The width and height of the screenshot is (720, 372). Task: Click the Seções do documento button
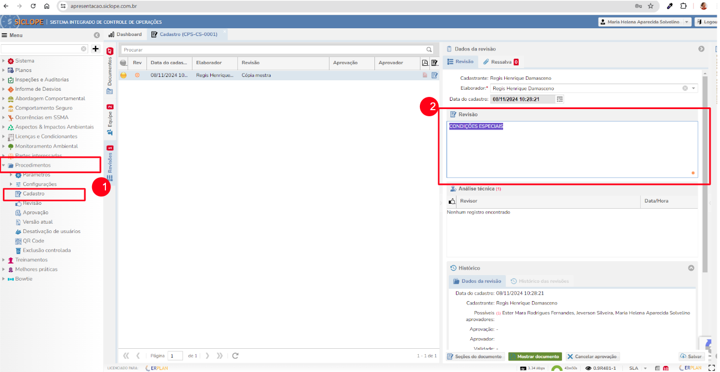pyautogui.click(x=475, y=356)
